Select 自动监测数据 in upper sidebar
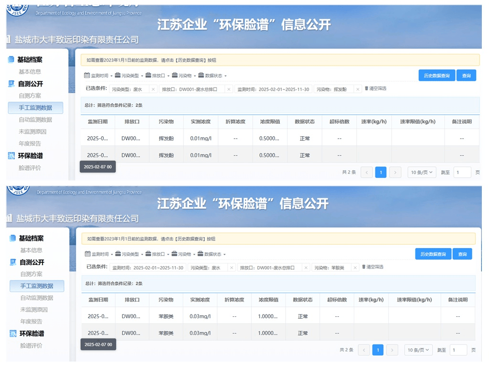The image size is (489, 367). tap(35, 120)
